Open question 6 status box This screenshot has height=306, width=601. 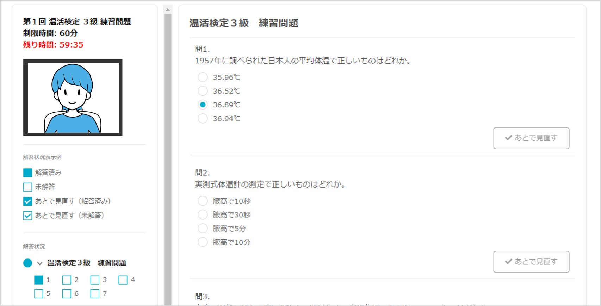pyautogui.click(x=67, y=294)
